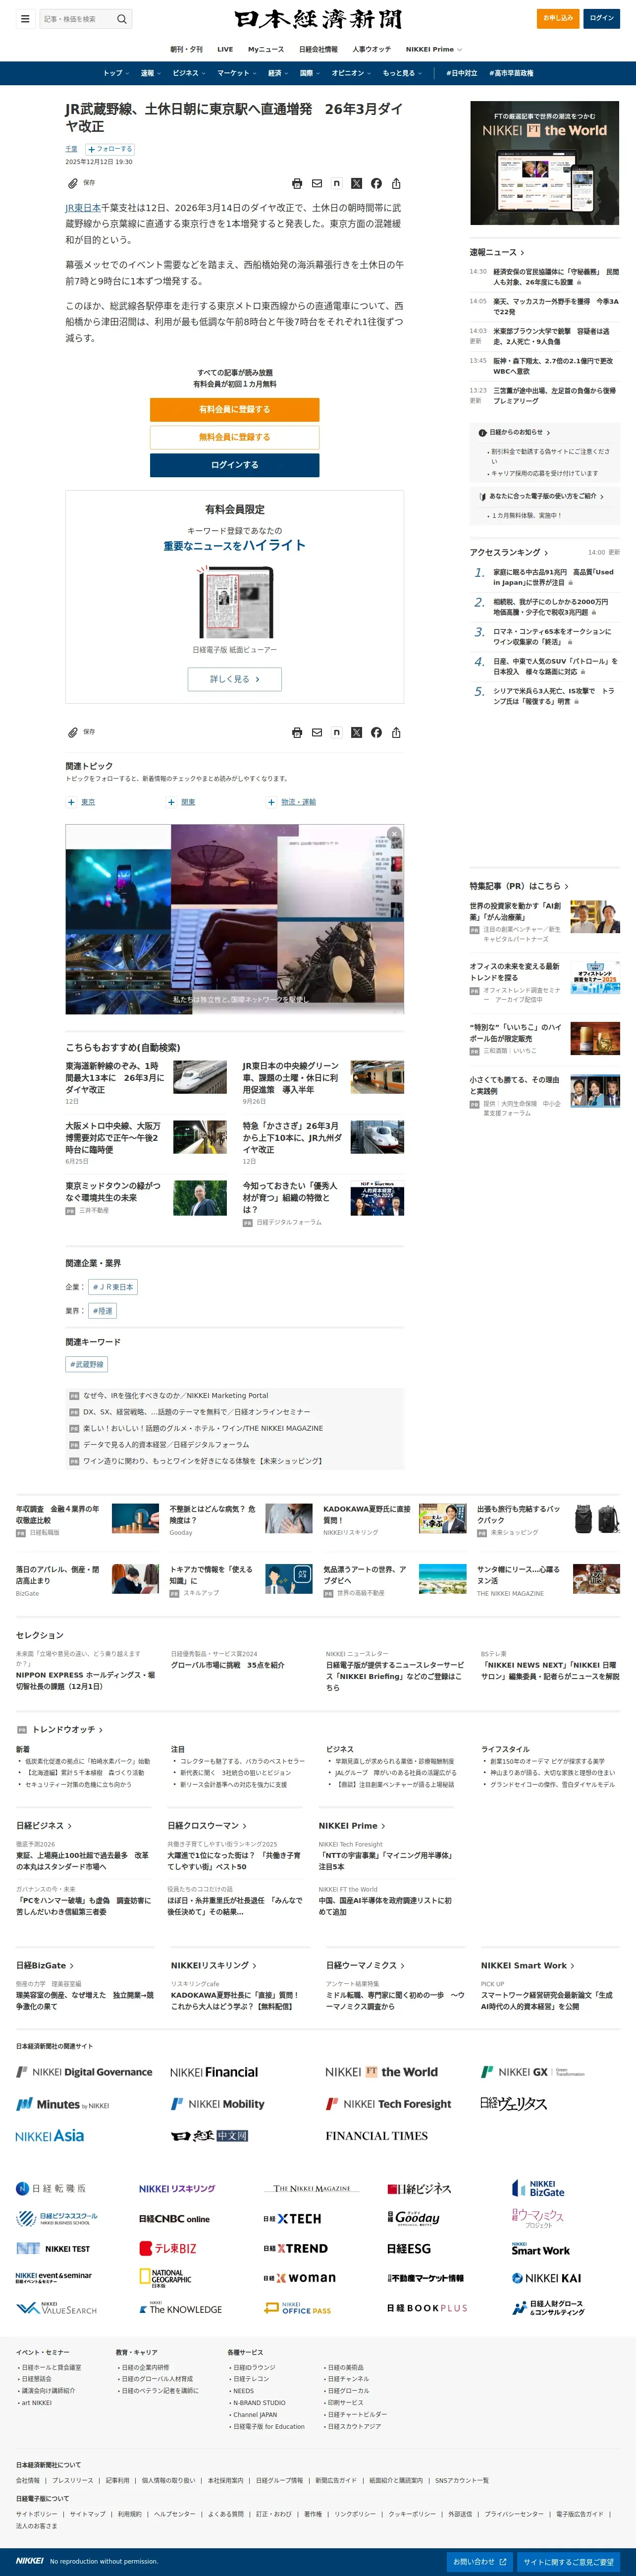Open the NIKKEI Asia logo link
Viewport: 636px width, 2576px height.
(50, 2135)
